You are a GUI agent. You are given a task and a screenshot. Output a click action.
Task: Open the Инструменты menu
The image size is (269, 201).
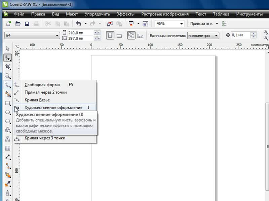(x=249, y=14)
